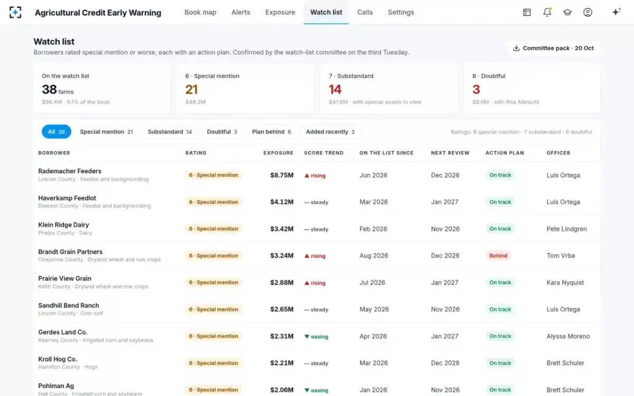Open the 8 · Doubtful summary card
The image size is (634, 396).
tap(532, 89)
